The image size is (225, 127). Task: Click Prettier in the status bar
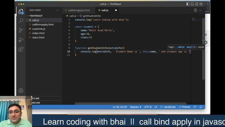tap(185, 107)
